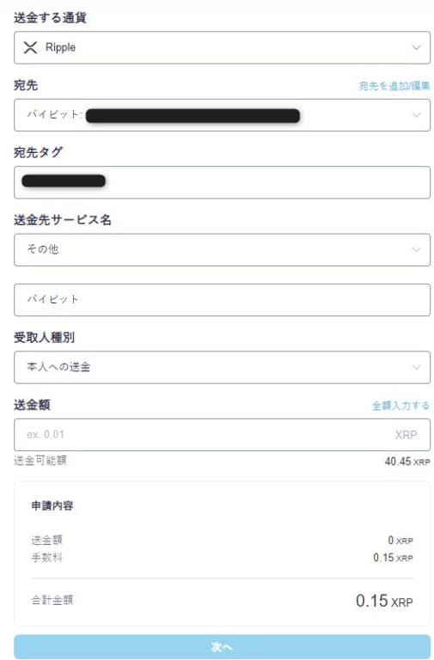Image resolution: width=434 pixels, height=660 pixels.
Task: Click the 40.45 XRP available balance
Action: tap(407, 461)
